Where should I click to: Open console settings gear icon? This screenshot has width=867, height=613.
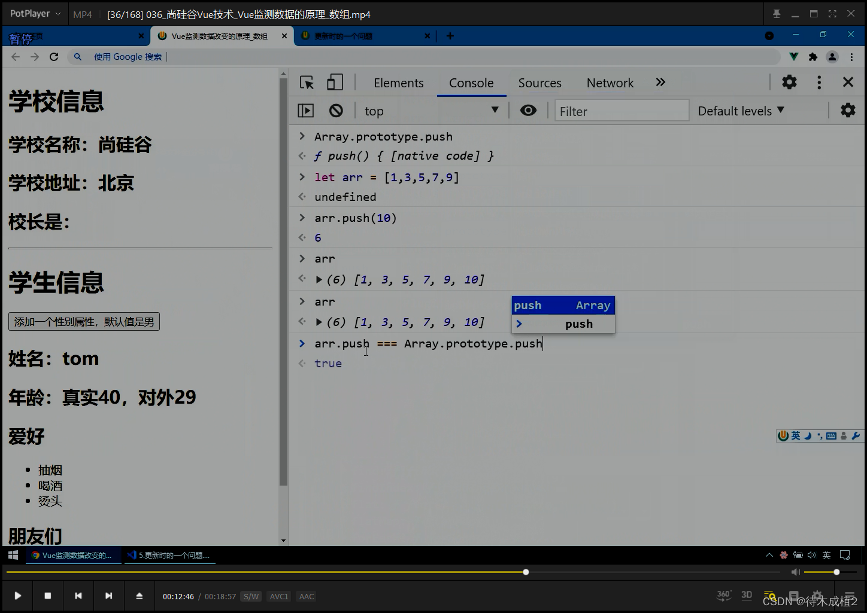point(848,110)
